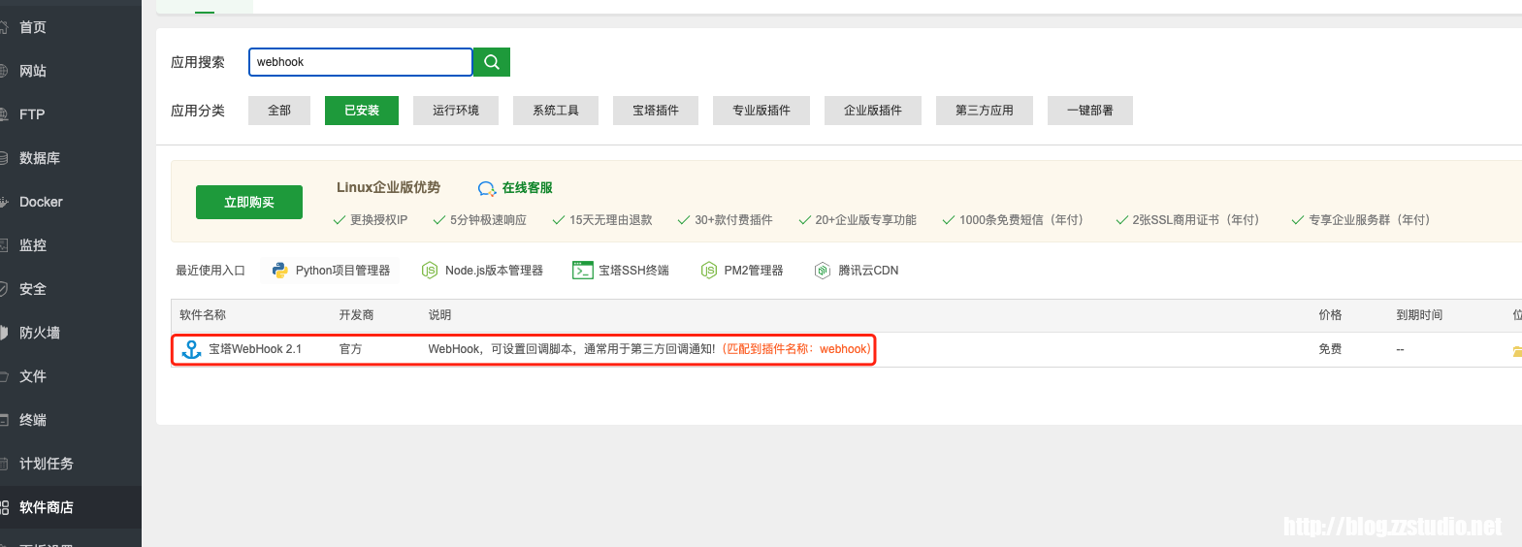Viewport: 1522px width, 547px height.
Task: Click the Linux企业版优势 heading
Action: pos(388,187)
